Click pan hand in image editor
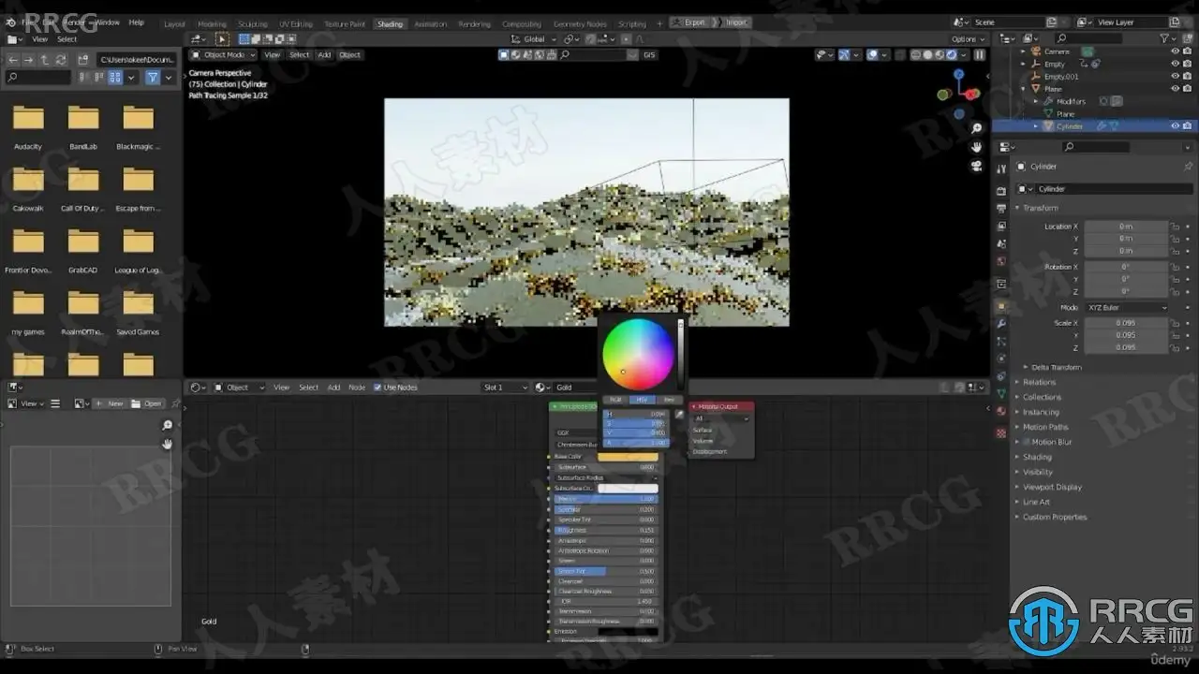The image size is (1199, 674). [168, 444]
